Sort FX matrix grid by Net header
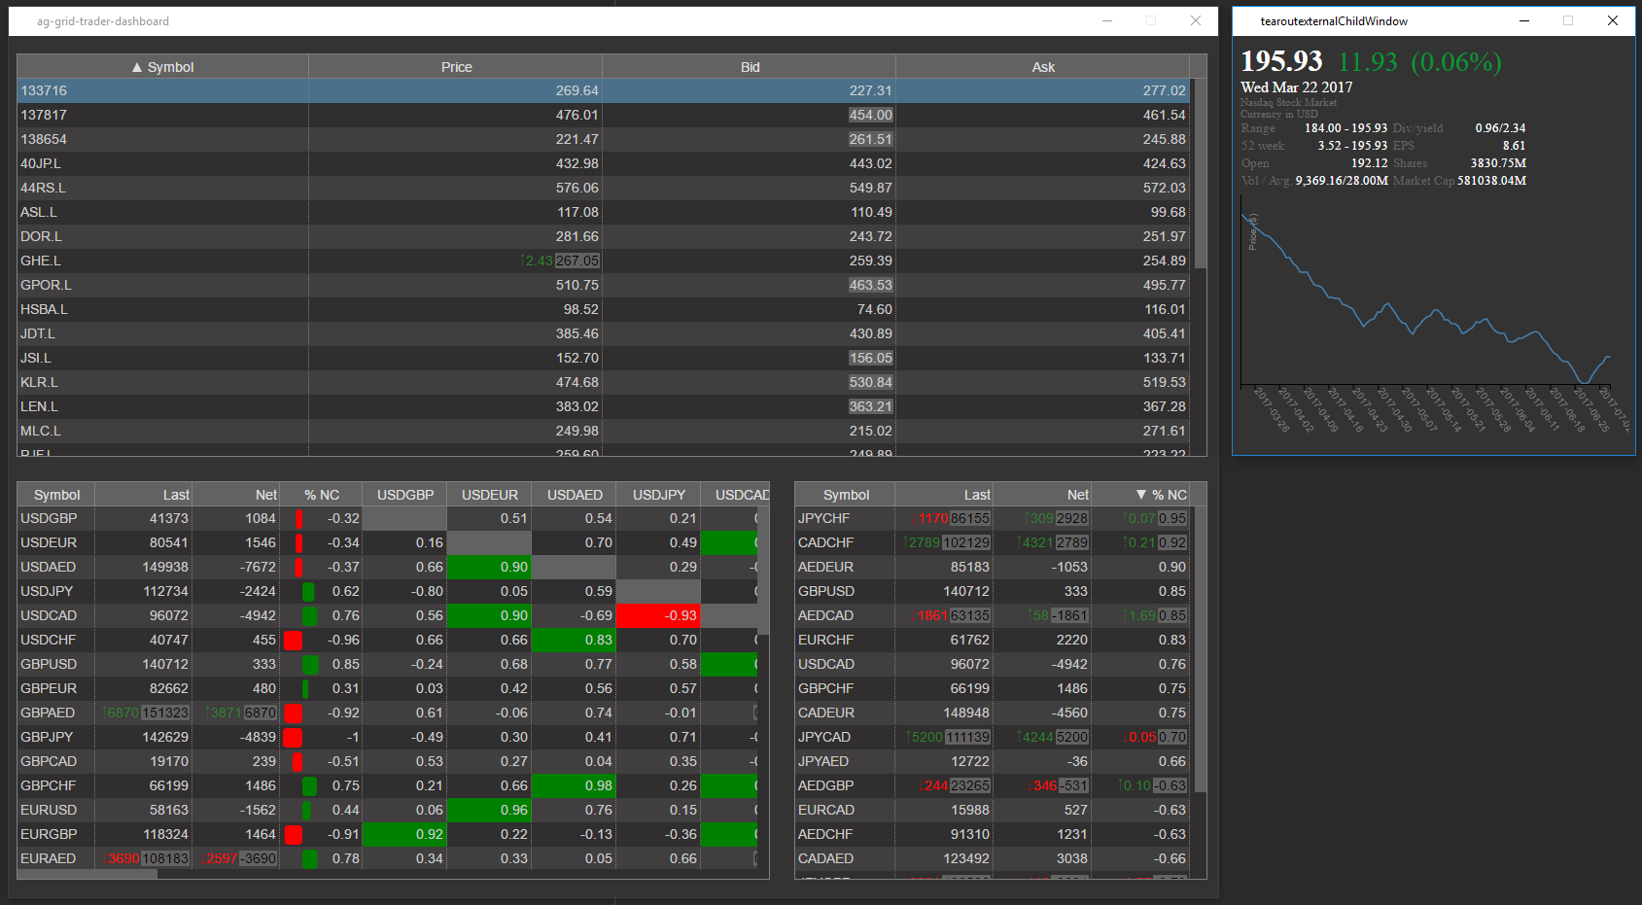 236,495
